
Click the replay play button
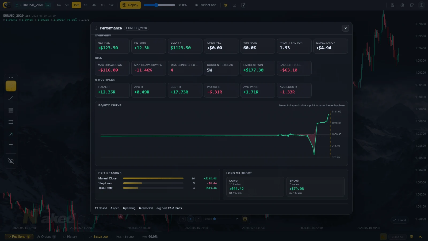[190, 219]
